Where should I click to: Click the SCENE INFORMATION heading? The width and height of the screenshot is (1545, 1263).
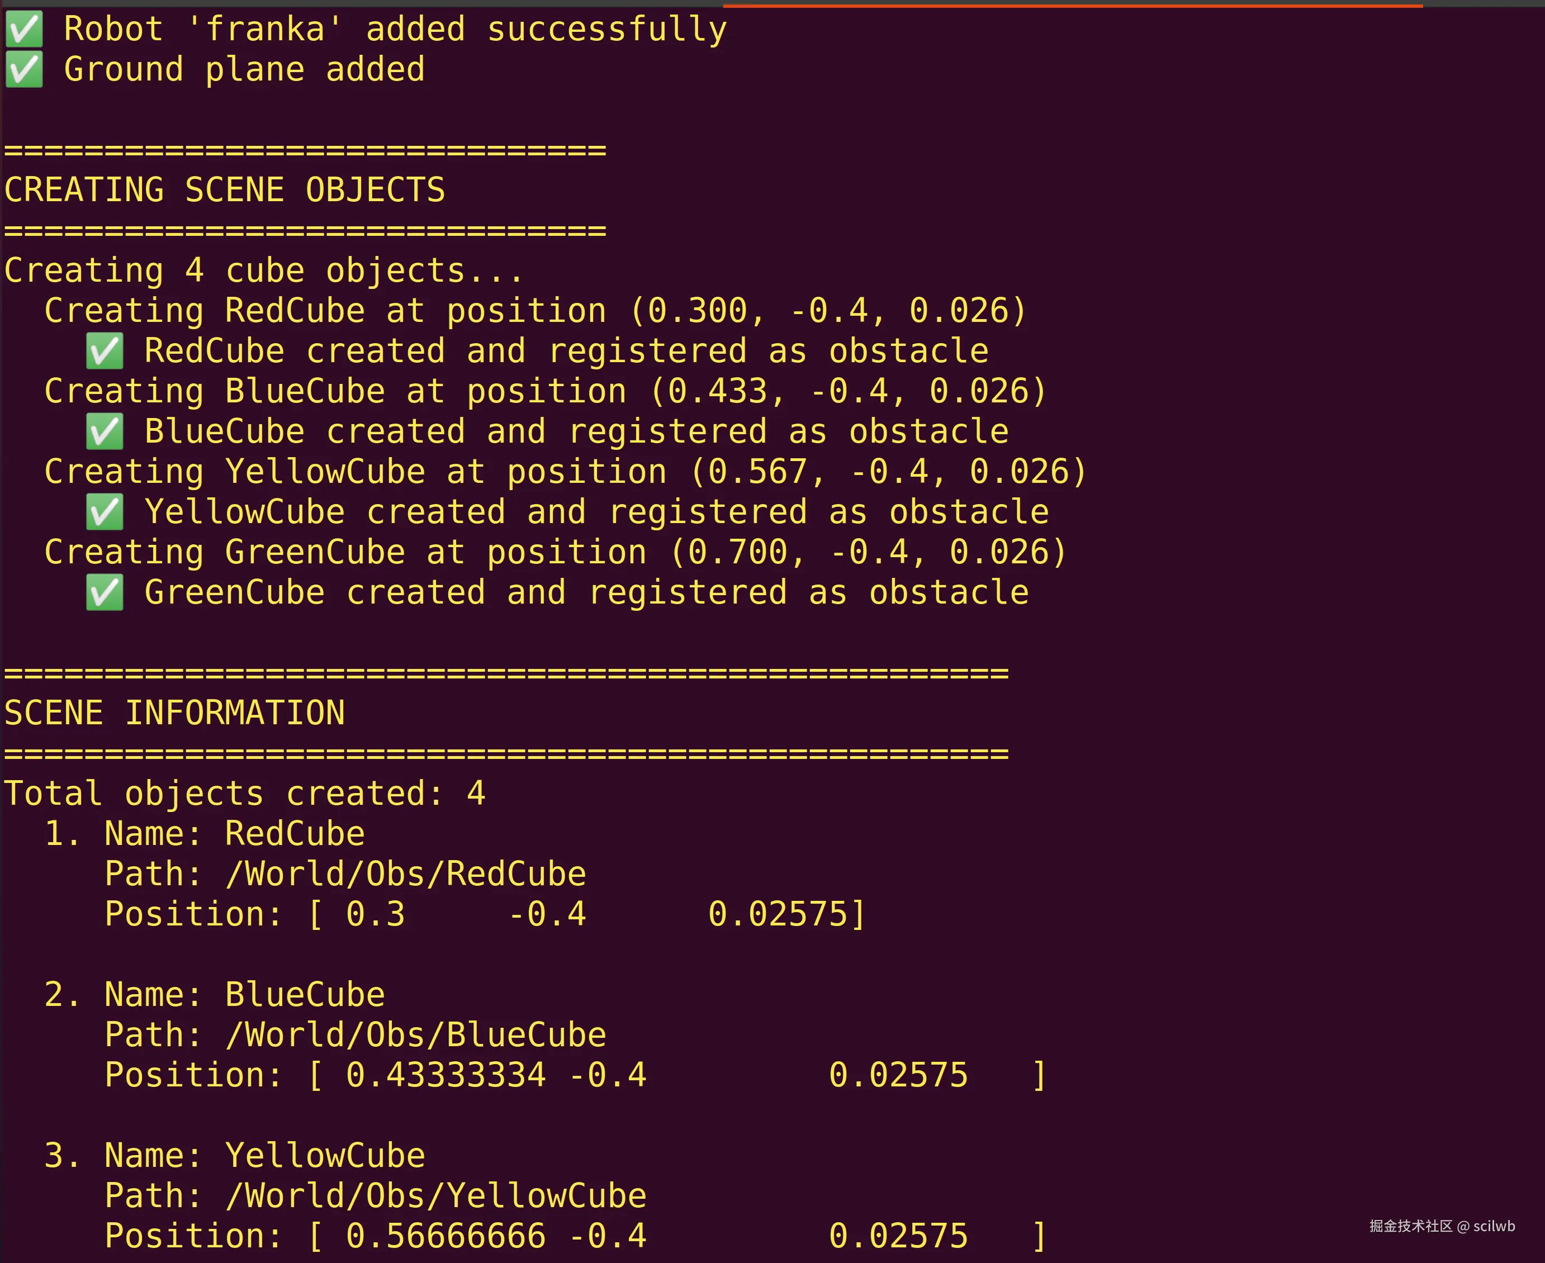(x=174, y=713)
